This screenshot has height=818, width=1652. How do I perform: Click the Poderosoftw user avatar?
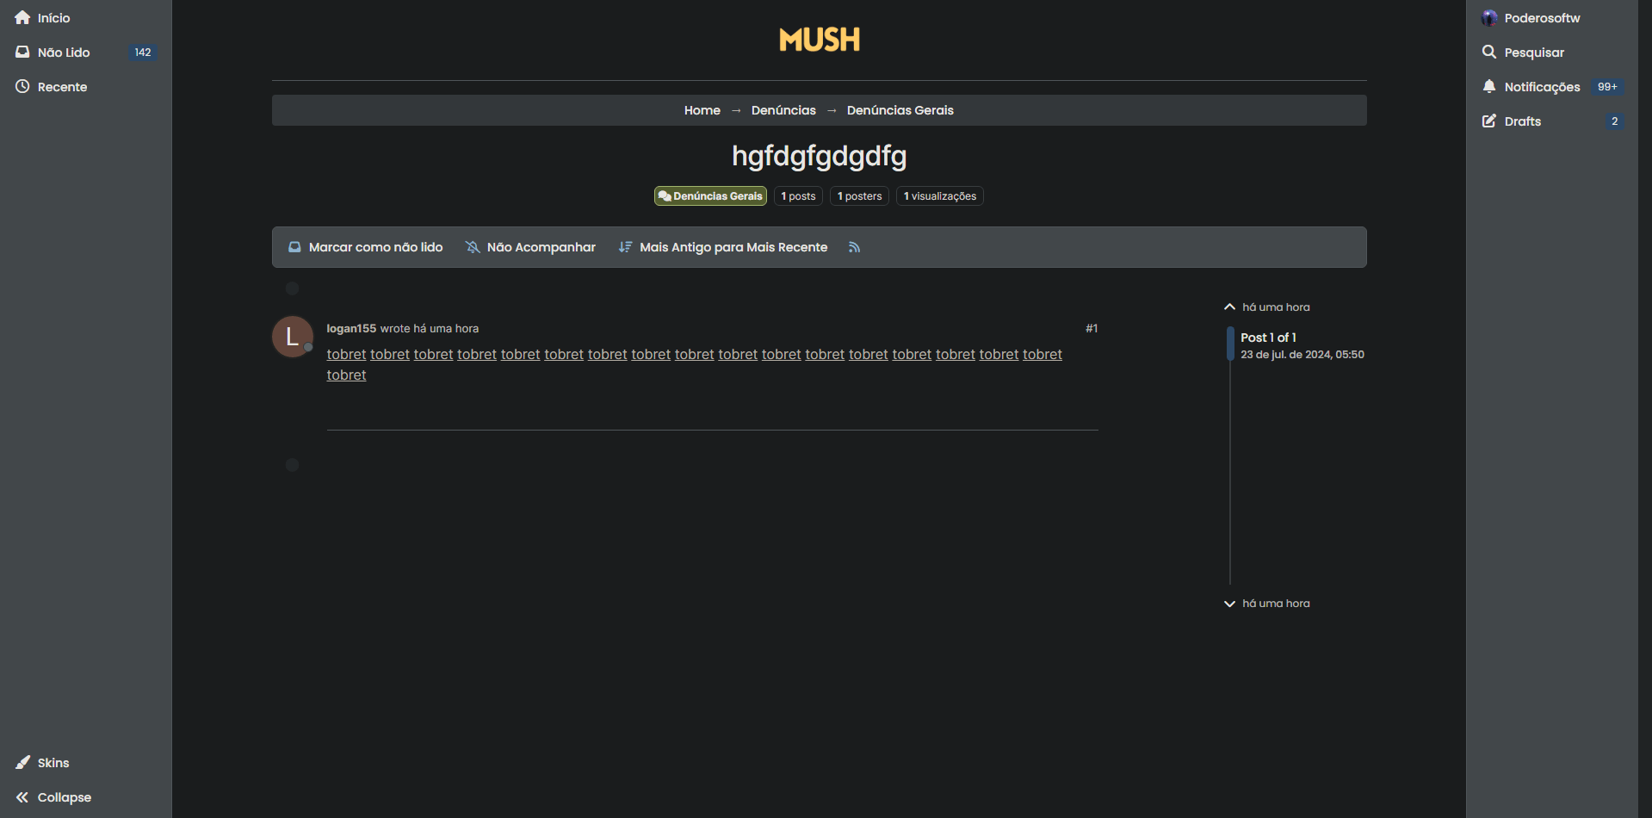point(1489,17)
